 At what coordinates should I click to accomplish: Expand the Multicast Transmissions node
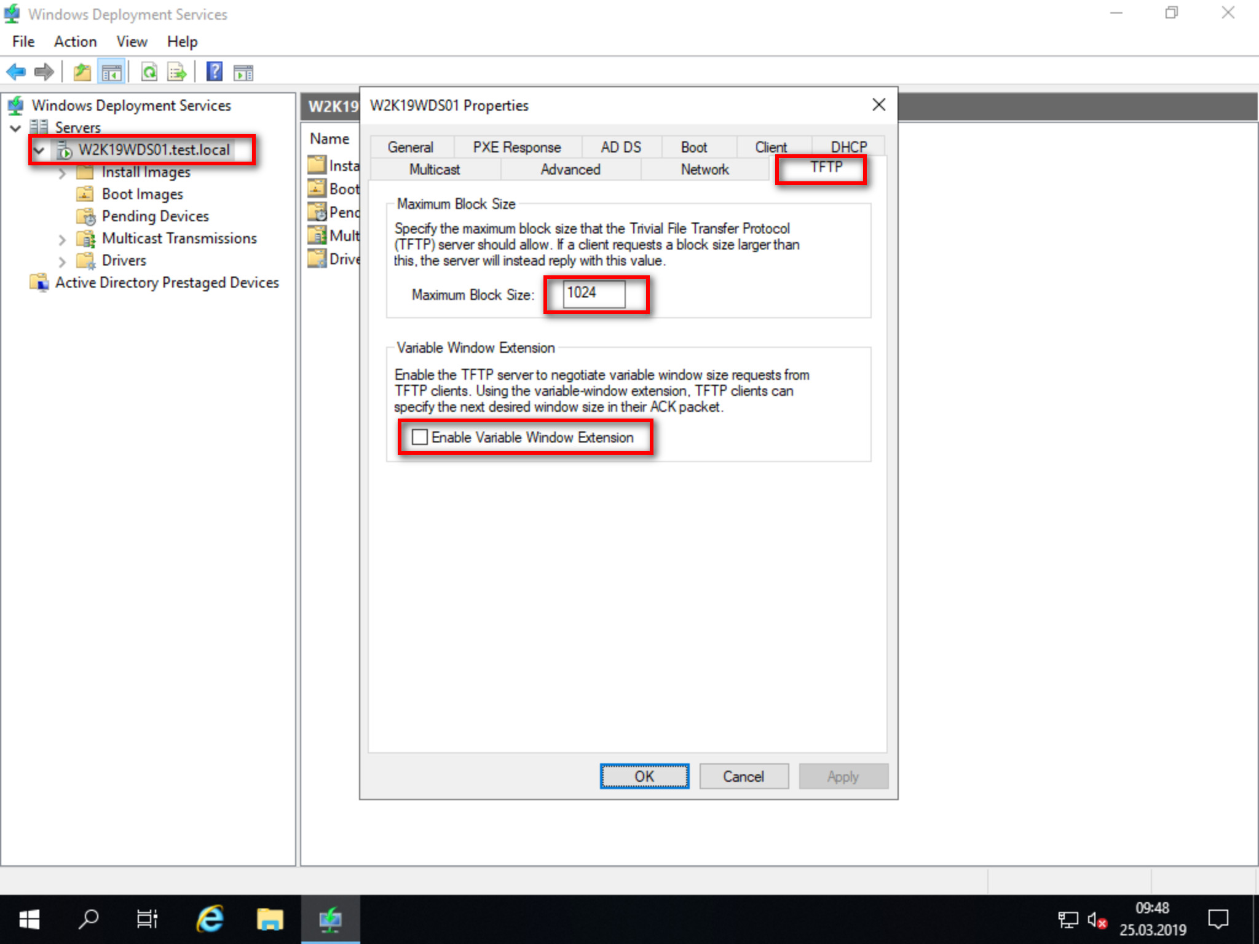click(61, 238)
